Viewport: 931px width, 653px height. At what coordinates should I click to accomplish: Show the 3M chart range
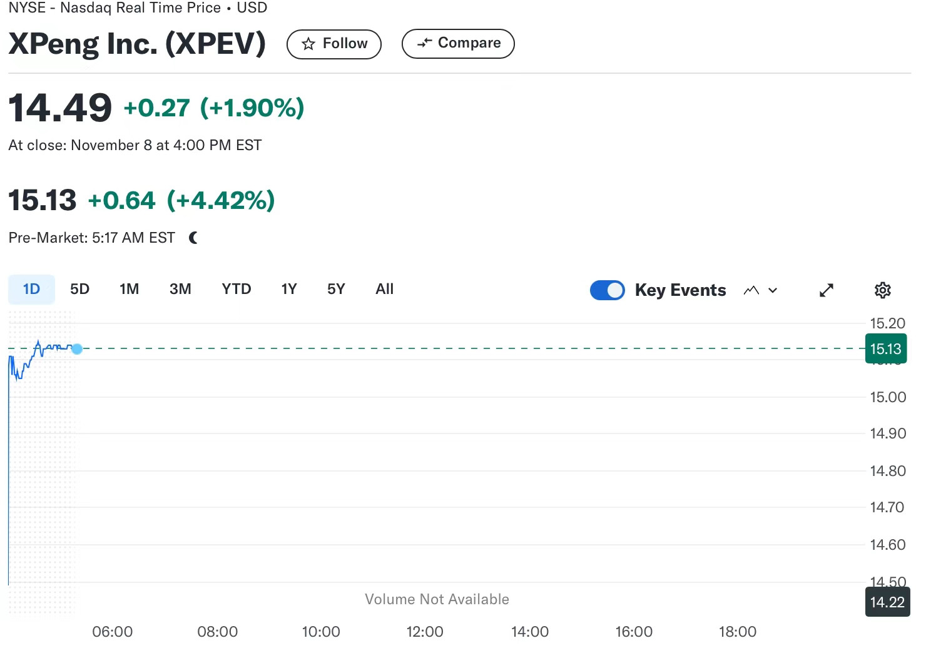click(x=180, y=289)
